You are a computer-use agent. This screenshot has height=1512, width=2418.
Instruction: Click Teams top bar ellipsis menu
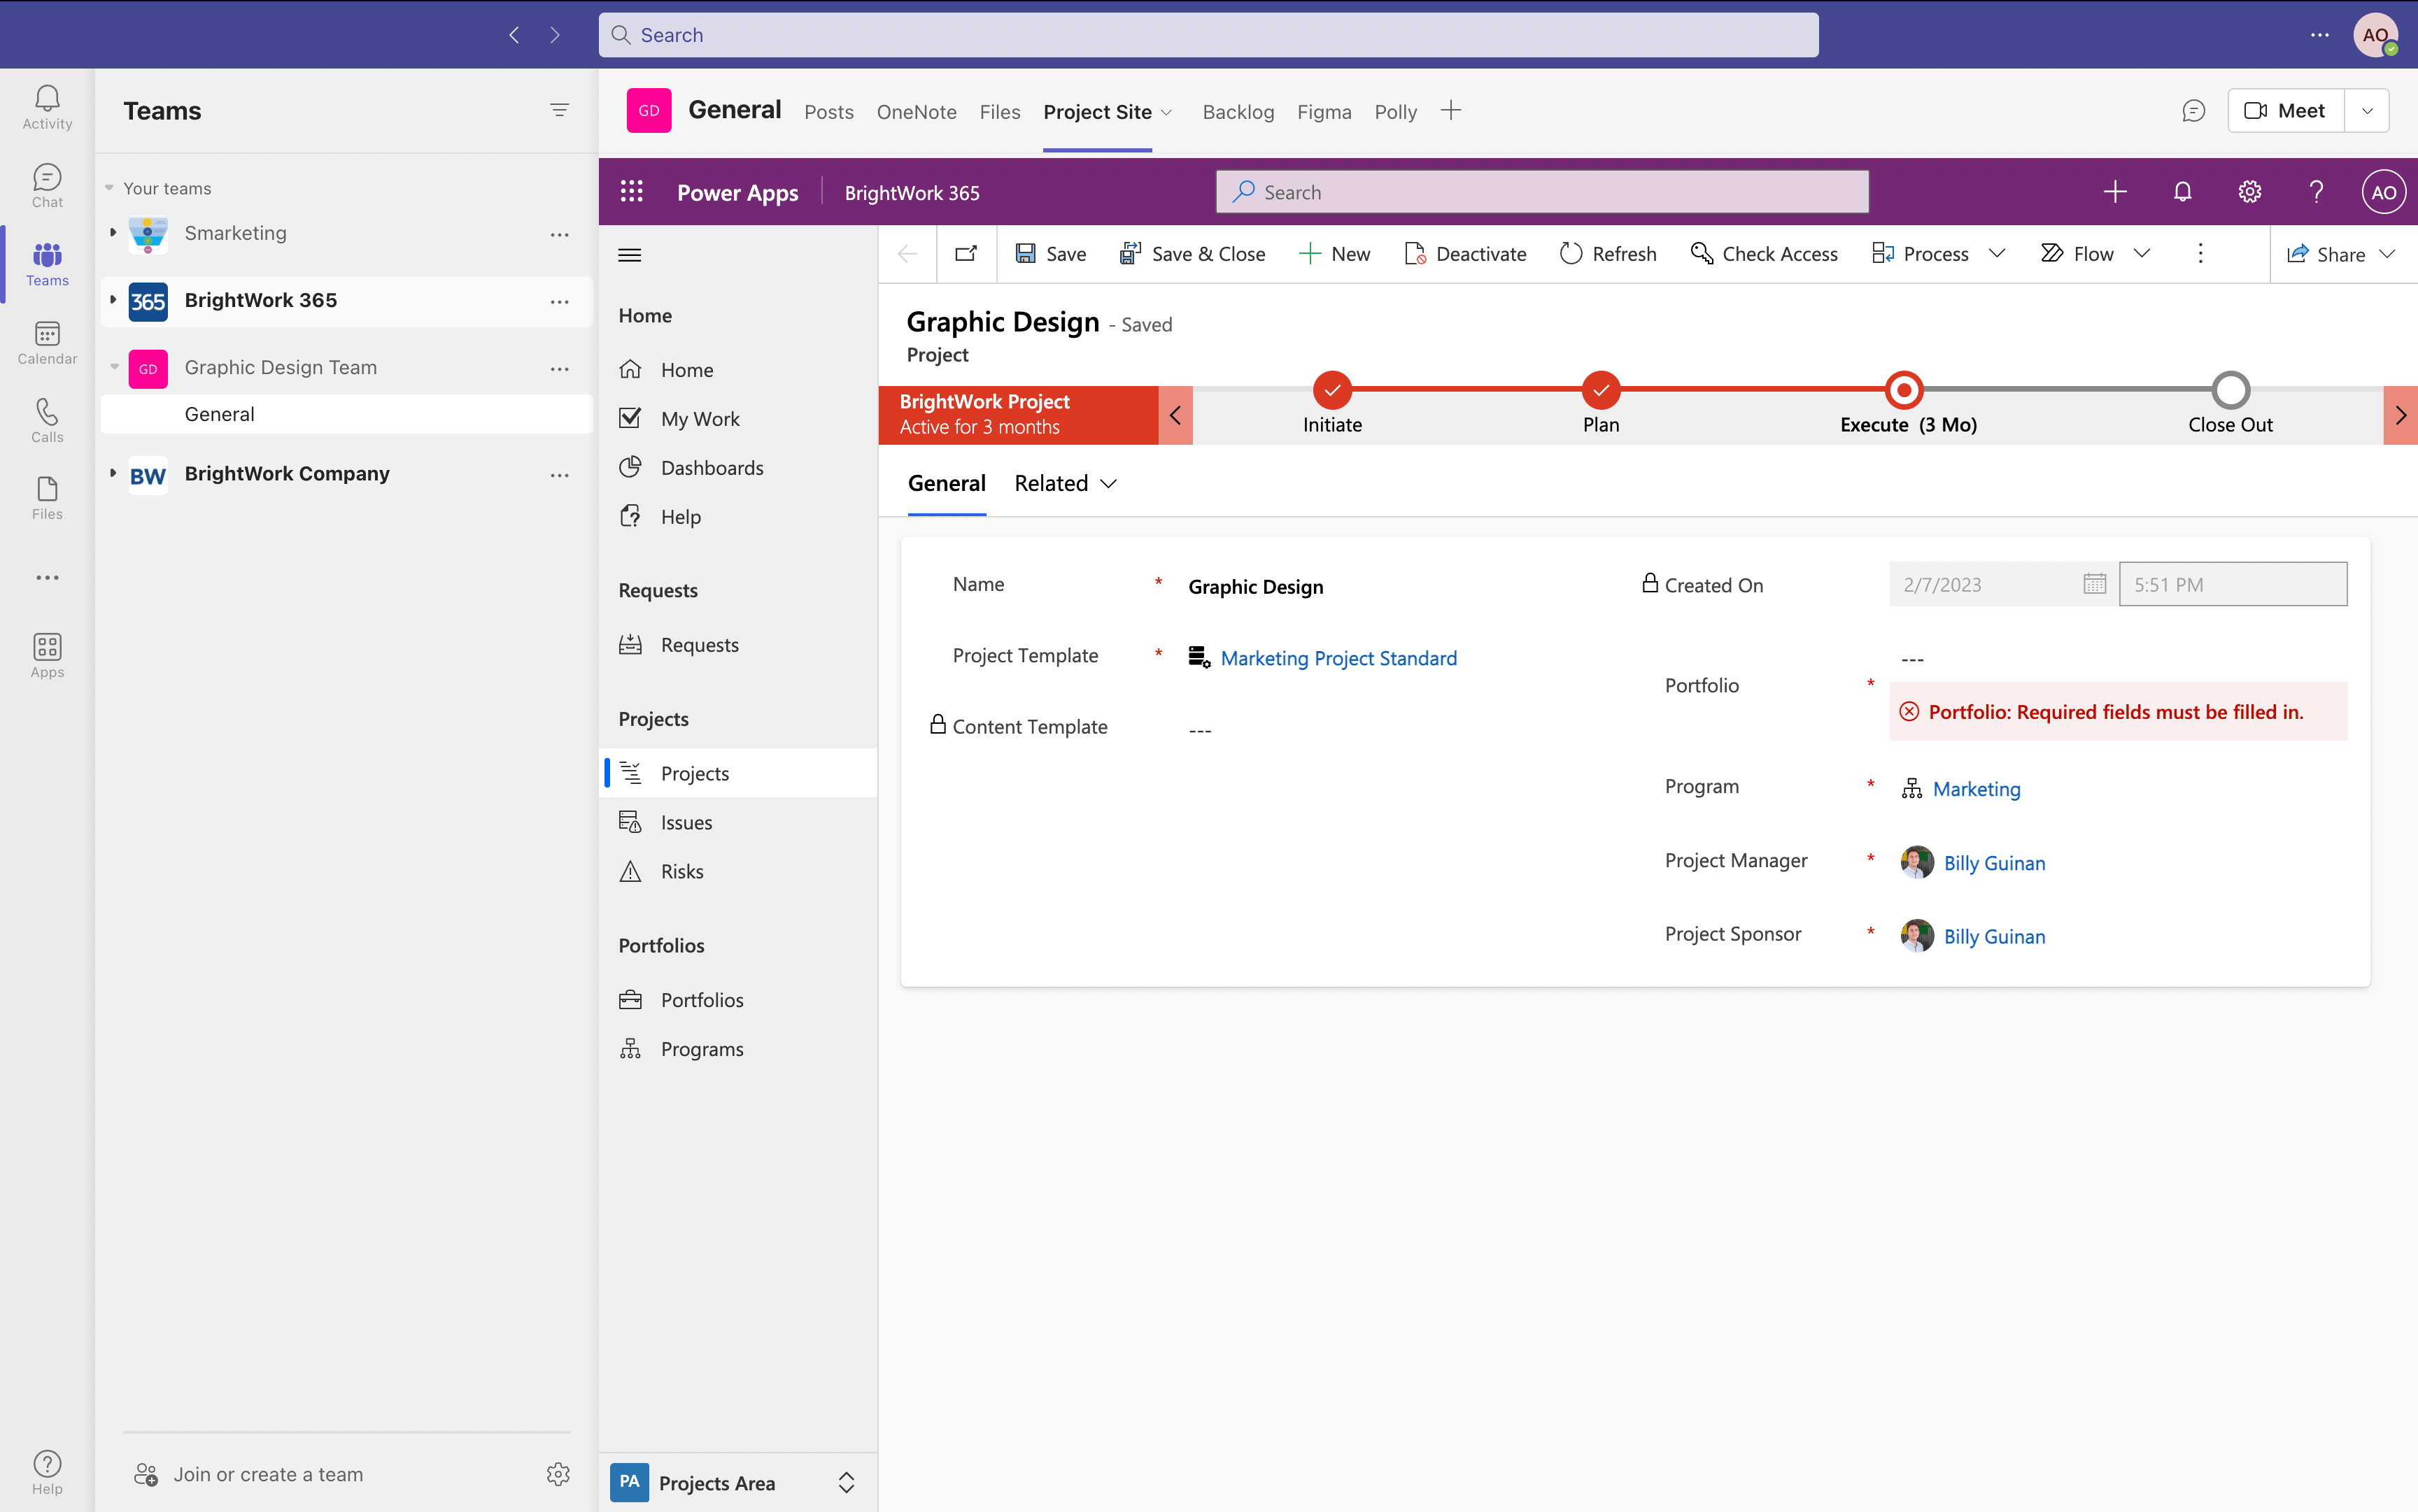2320,35
